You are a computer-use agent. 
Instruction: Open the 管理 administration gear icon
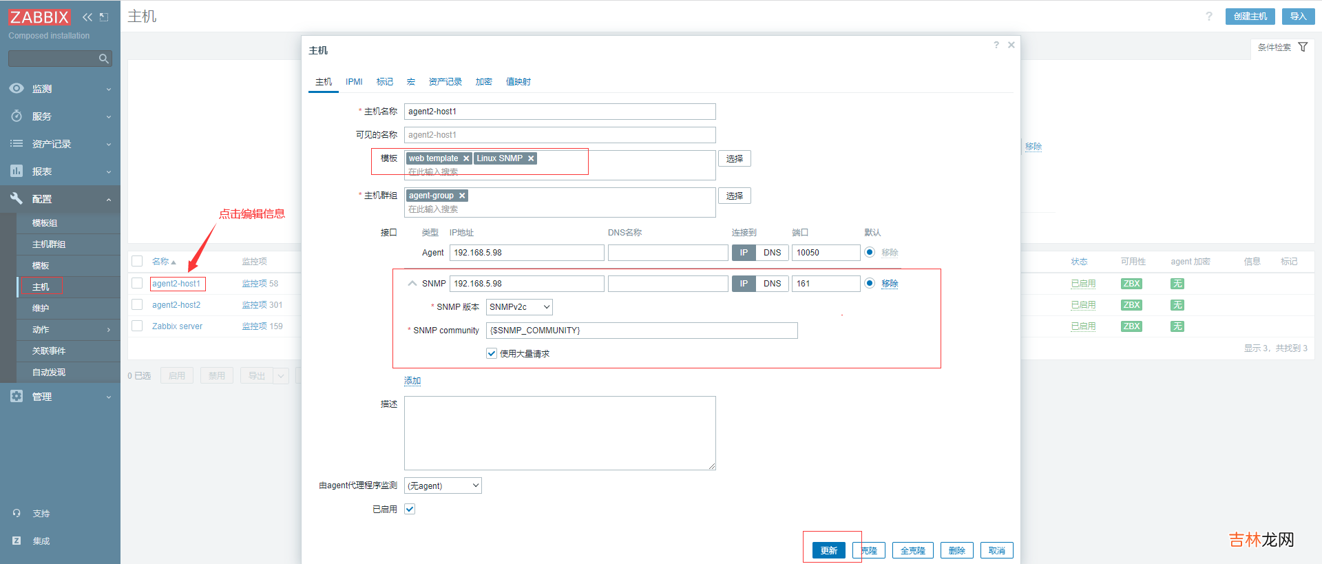(x=17, y=396)
